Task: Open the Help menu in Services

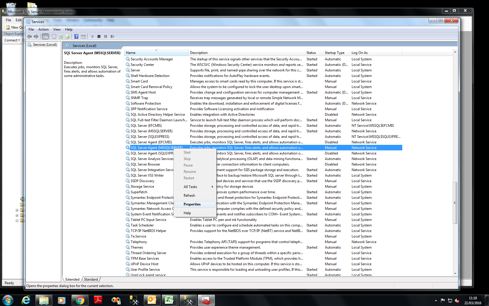Action: click(x=69, y=29)
